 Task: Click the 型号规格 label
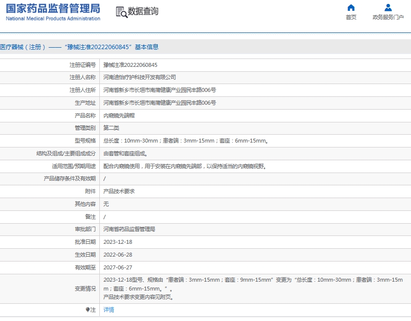pyautogui.click(x=85, y=141)
